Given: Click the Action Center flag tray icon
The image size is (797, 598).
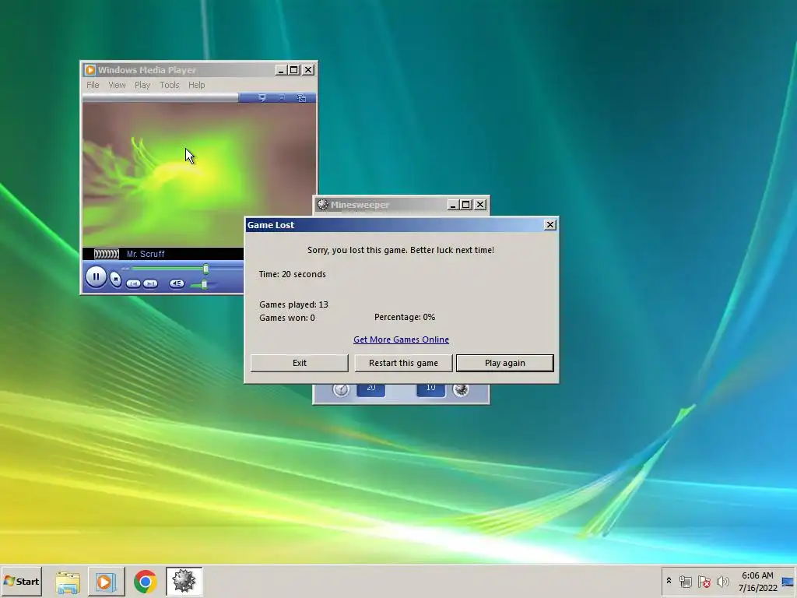Looking at the screenshot, I should (x=704, y=581).
